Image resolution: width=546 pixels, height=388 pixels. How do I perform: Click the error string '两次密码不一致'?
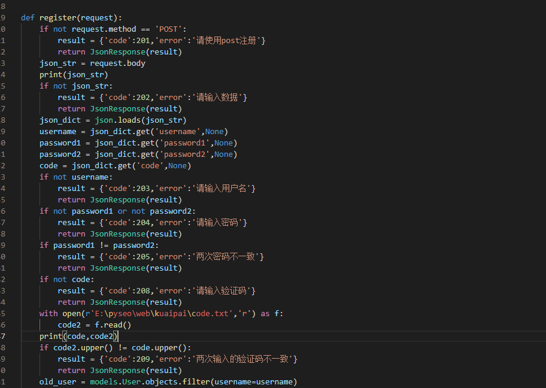226,257
